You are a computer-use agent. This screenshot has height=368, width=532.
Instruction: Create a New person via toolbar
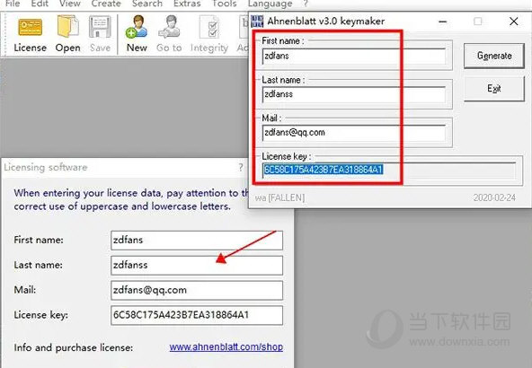[137, 34]
